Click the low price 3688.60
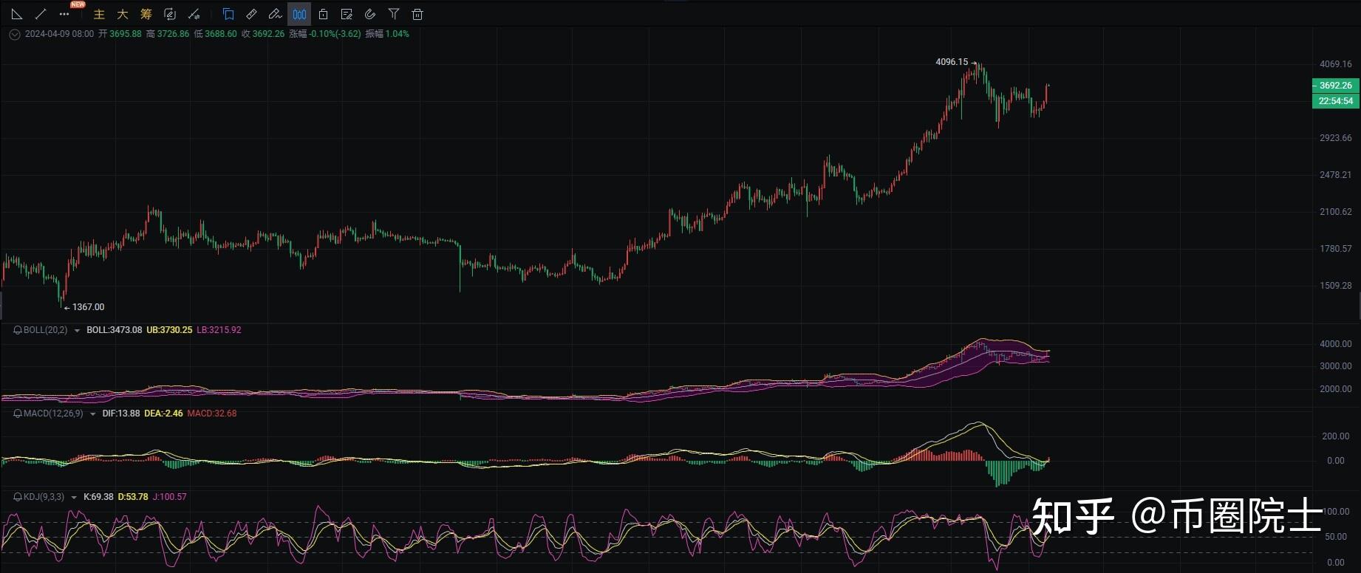 pos(221,34)
